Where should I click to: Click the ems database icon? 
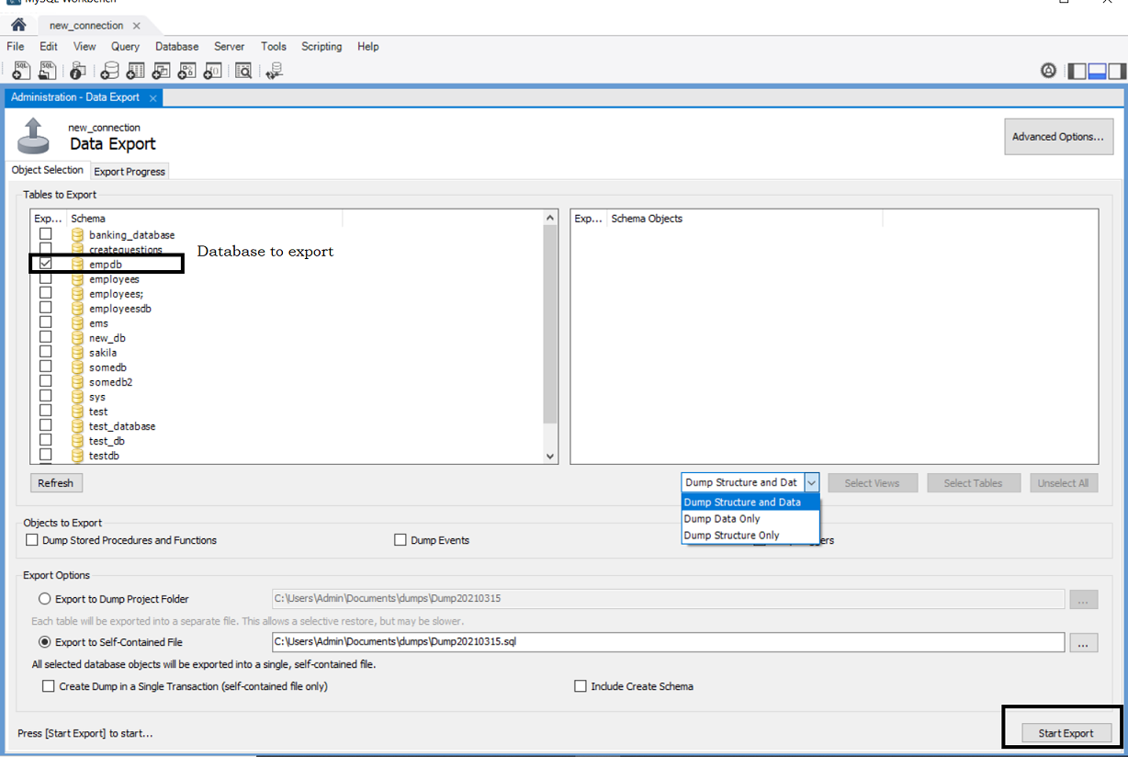point(78,323)
